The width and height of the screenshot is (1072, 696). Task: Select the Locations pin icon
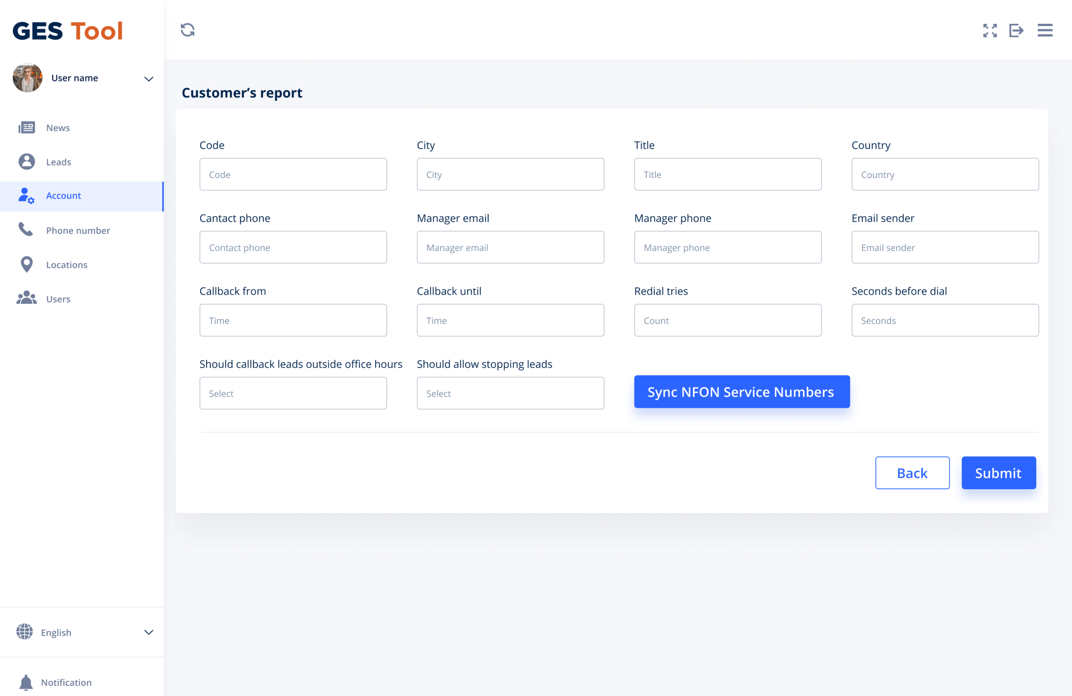point(27,264)
